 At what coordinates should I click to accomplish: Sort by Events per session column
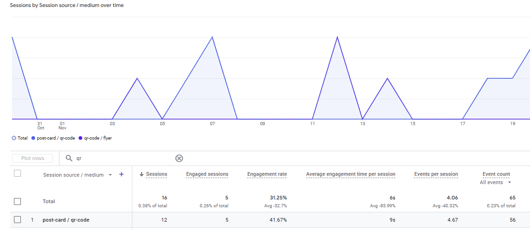[436, 174]
